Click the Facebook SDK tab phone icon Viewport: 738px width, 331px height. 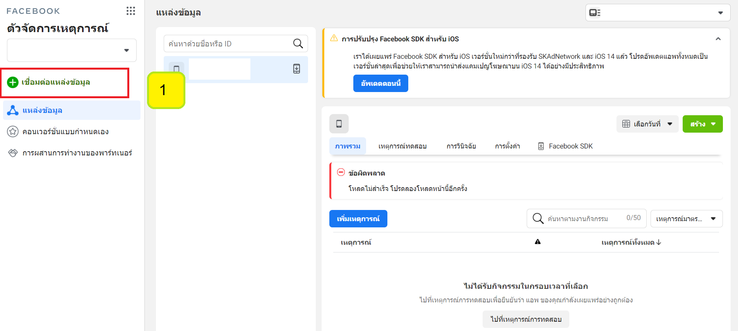coord(541,146)
